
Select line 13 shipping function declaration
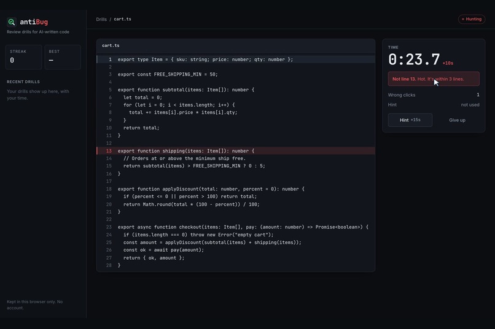(x=236, y=151)
